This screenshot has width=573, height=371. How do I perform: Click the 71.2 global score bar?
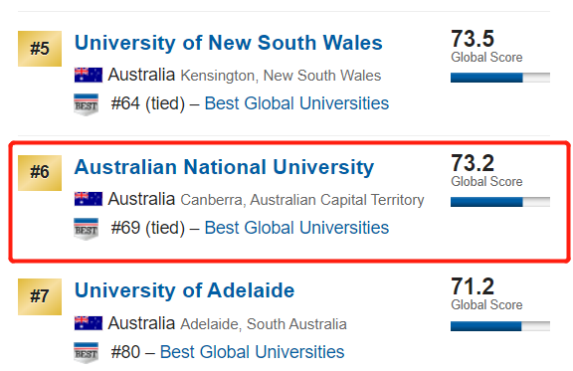tap(500, 326)
